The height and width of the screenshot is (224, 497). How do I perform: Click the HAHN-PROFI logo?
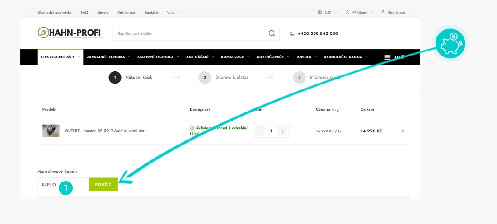[x=69, y=33]
